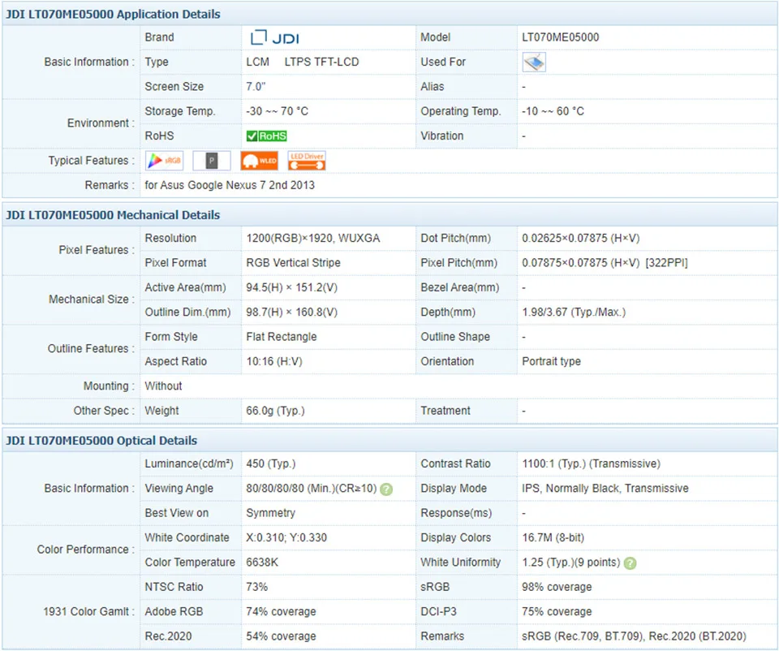Click the 'JDI LT070ME05000 Mechanical Details' header
Screen dimensions: 779x651
pyautogui.click(x=113, y=214)
